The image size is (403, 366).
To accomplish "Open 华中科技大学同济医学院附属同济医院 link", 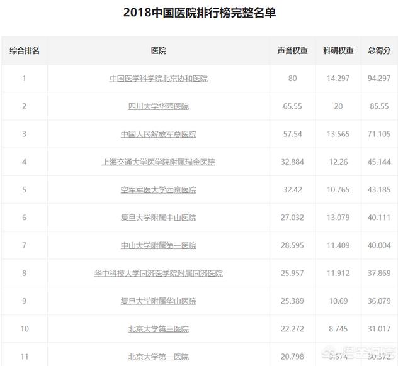I will point(159,274).
